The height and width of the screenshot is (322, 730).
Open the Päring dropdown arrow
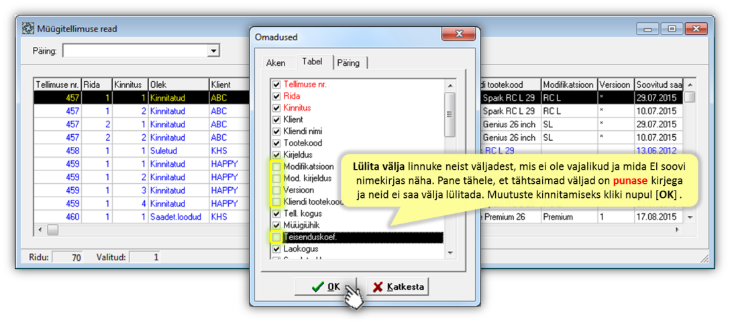[x=213, y=51]
